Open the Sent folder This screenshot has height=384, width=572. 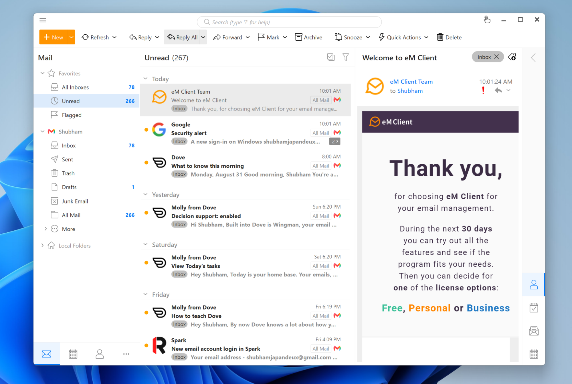[86, 159]
